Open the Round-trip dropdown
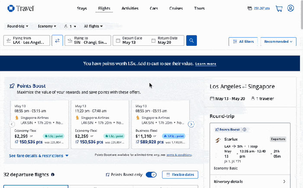The image size is (303, 188). 18,26
